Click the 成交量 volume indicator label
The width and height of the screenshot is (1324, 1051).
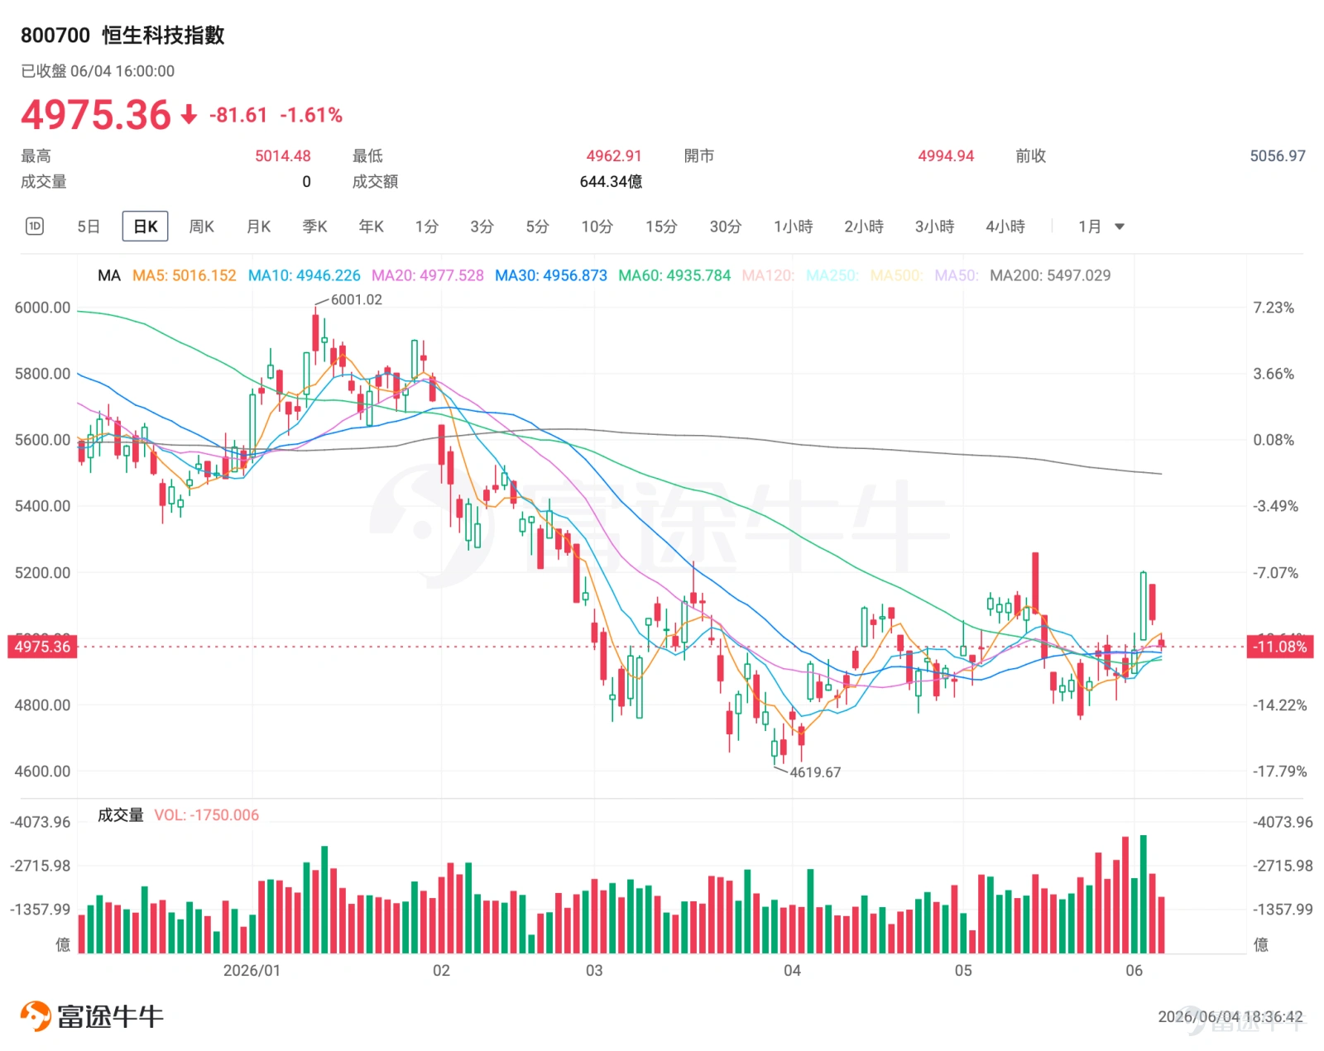[121, 815]
